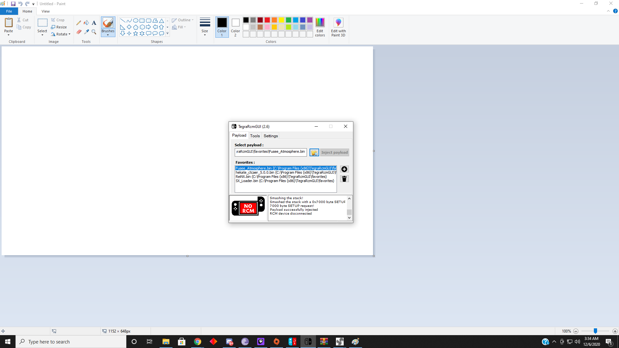This screenshot has height=348, width=619.
Task: Select SX_Loader.bin in favorites list
Action: [286, 181]
